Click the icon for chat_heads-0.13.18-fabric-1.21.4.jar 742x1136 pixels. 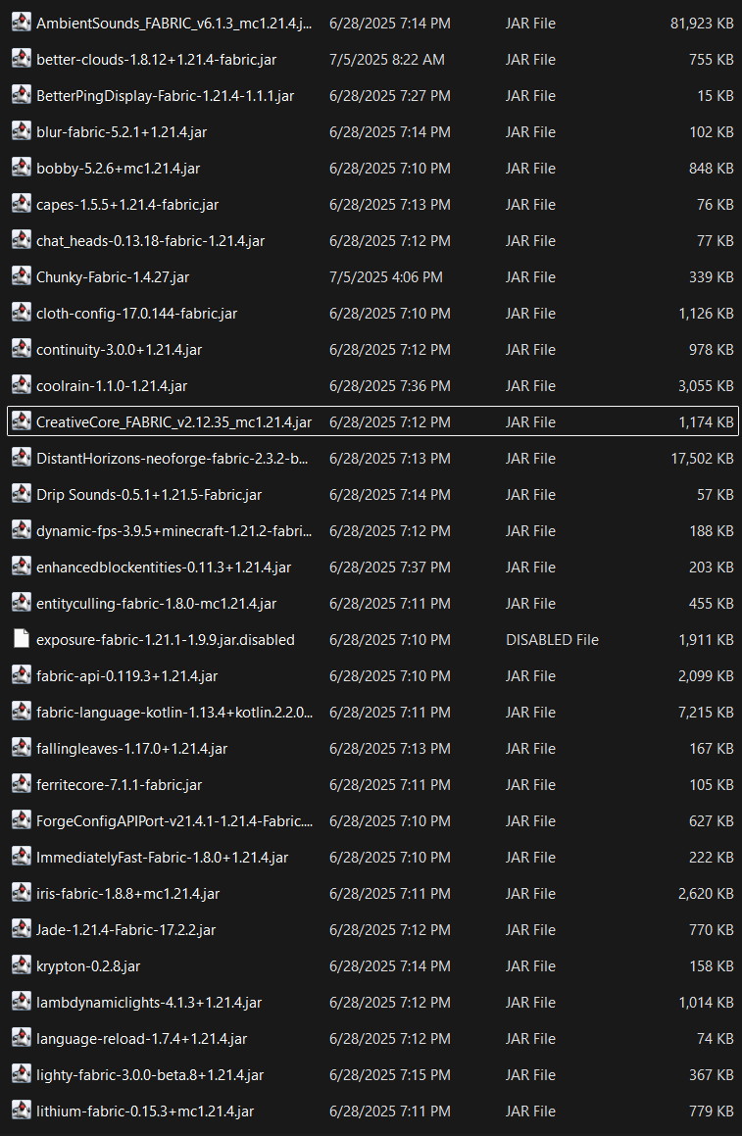pos(22,240)
